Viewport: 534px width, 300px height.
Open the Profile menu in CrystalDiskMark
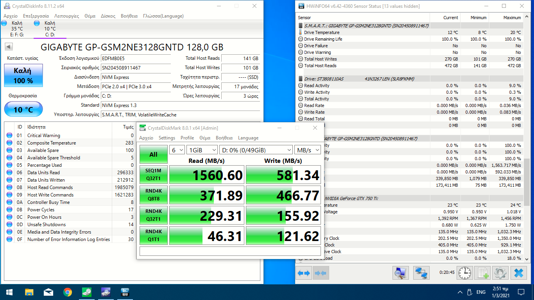(x=187, y=138)
